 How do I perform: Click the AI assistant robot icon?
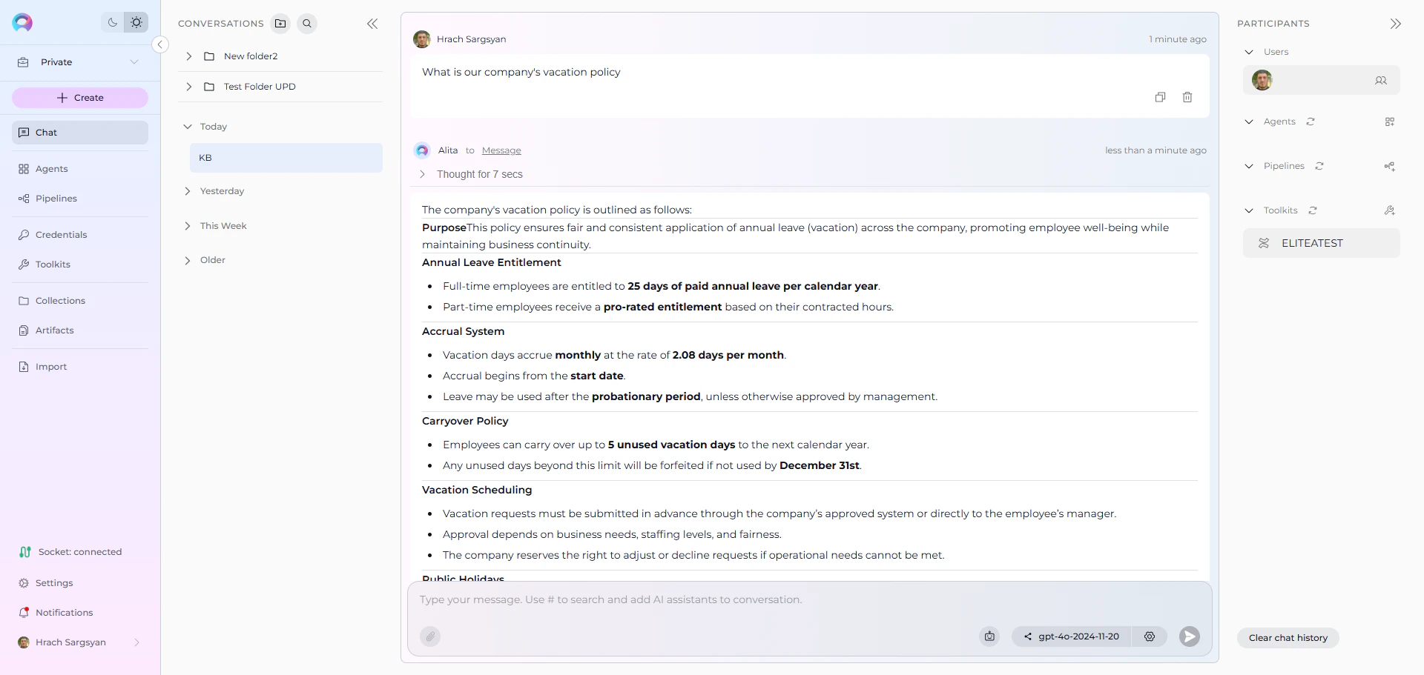point(989,636)
